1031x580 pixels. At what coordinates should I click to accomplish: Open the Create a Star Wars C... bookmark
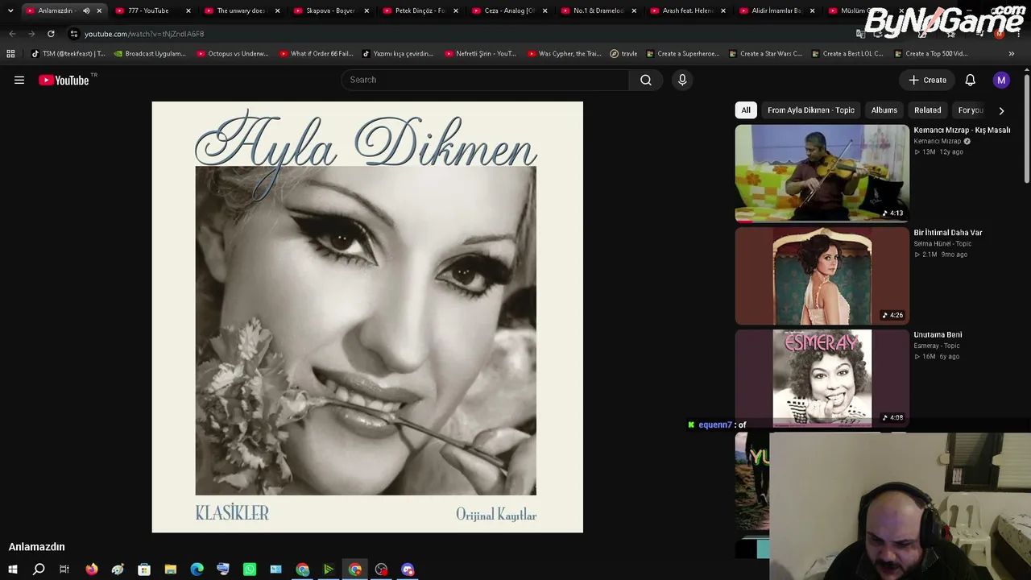click(x=765, y=54)
